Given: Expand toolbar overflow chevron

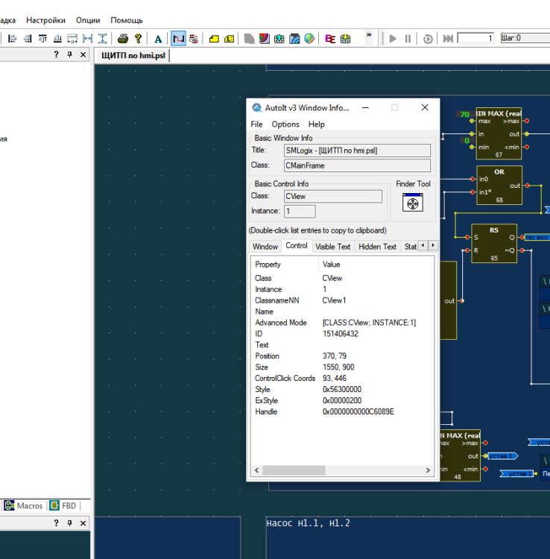Looking at the screenshot, I should click(369, 35).
